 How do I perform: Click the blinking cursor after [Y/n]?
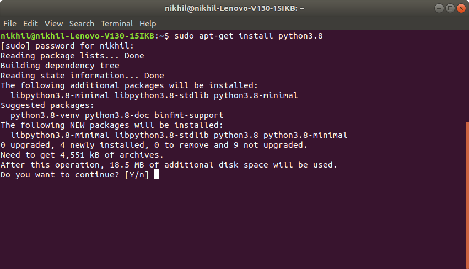(157, 174)
